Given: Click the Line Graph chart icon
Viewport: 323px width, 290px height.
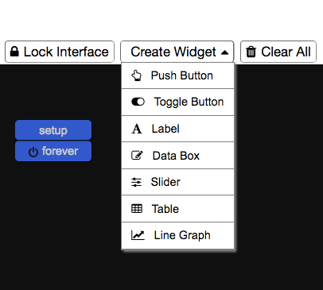Looking at the screenshot, I should 138,235.
